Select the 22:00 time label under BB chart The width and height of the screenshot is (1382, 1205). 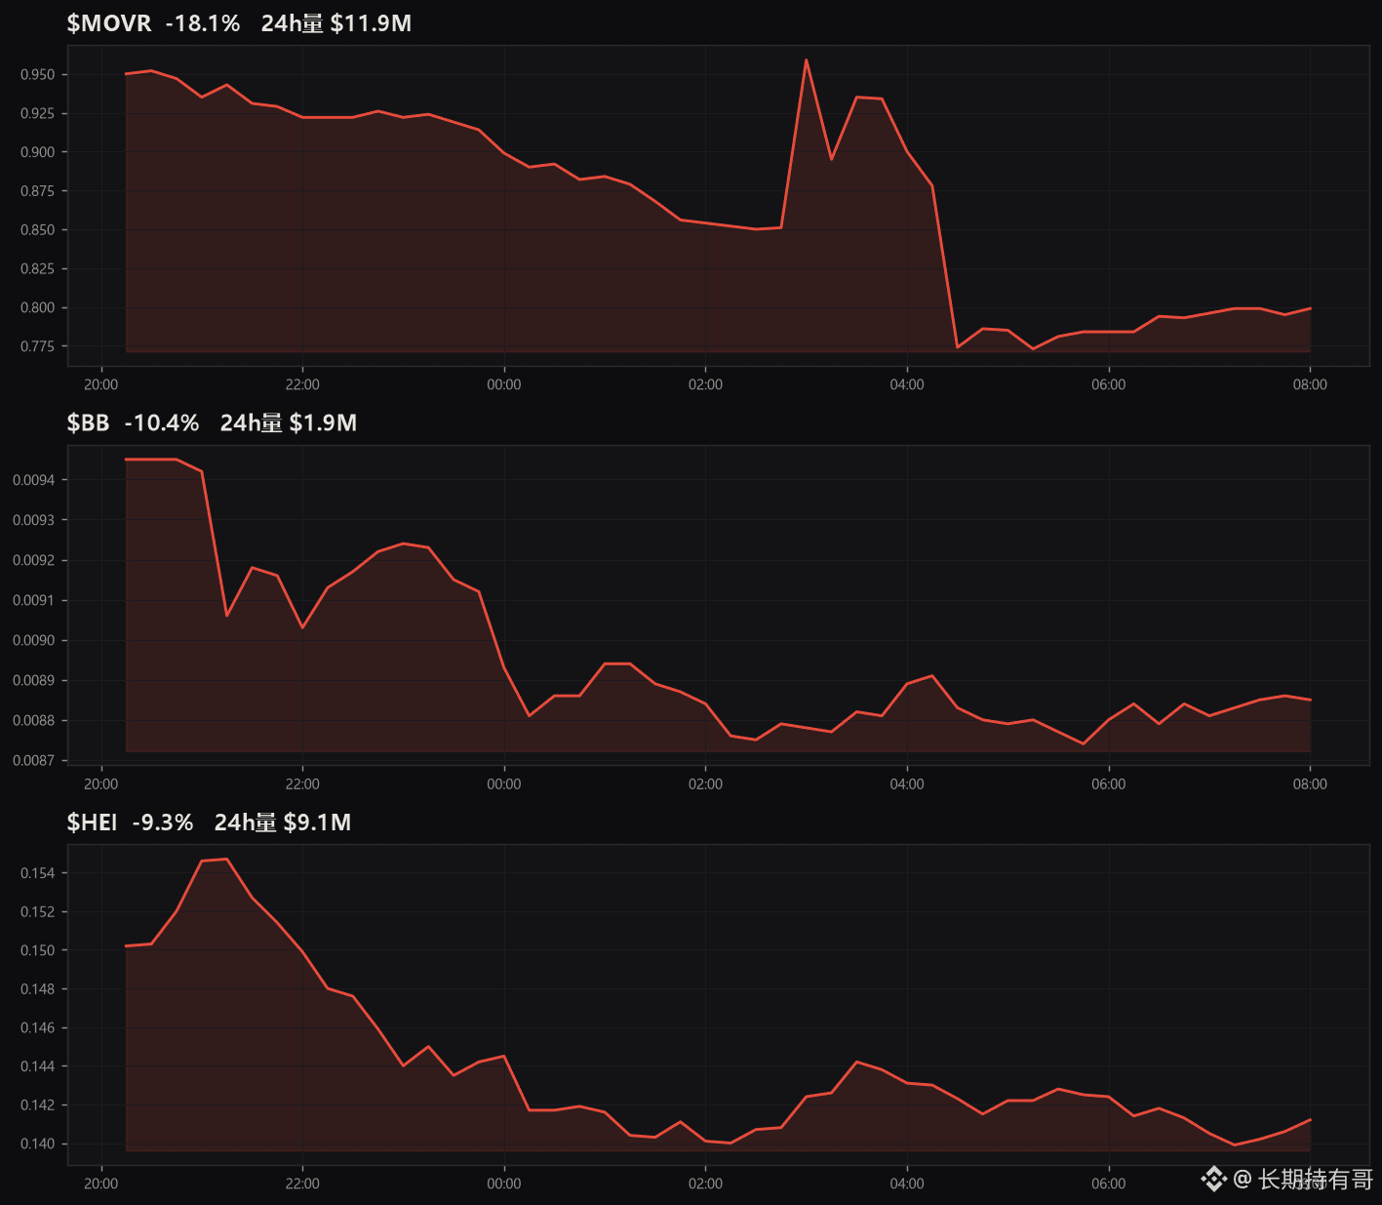[302, 784]
